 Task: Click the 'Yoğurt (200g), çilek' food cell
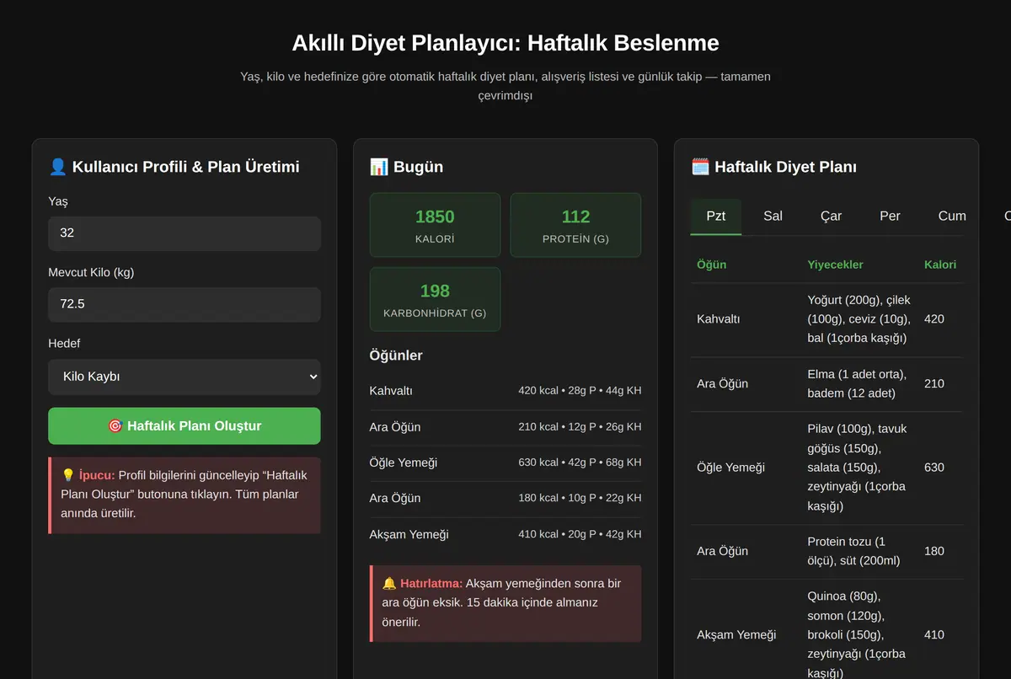click(x=859, y=319)
